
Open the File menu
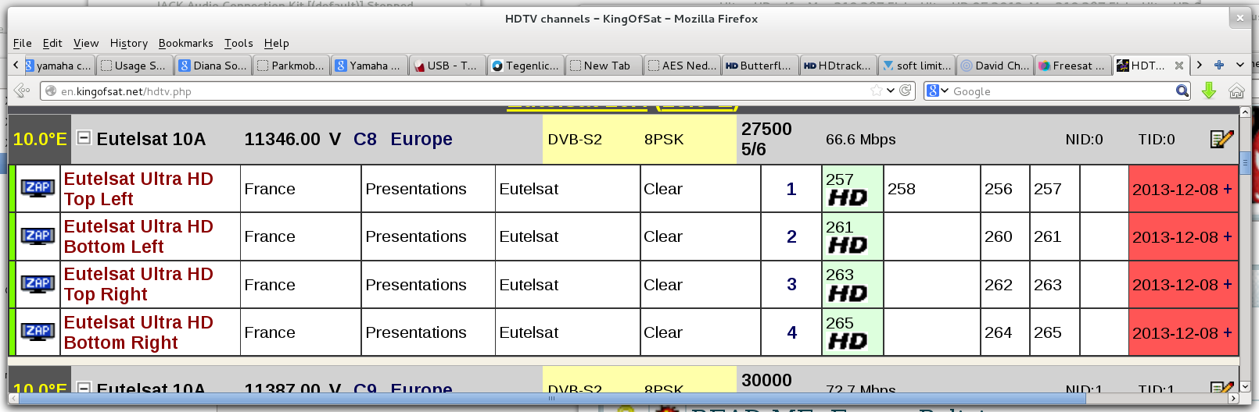coord(23,43)
